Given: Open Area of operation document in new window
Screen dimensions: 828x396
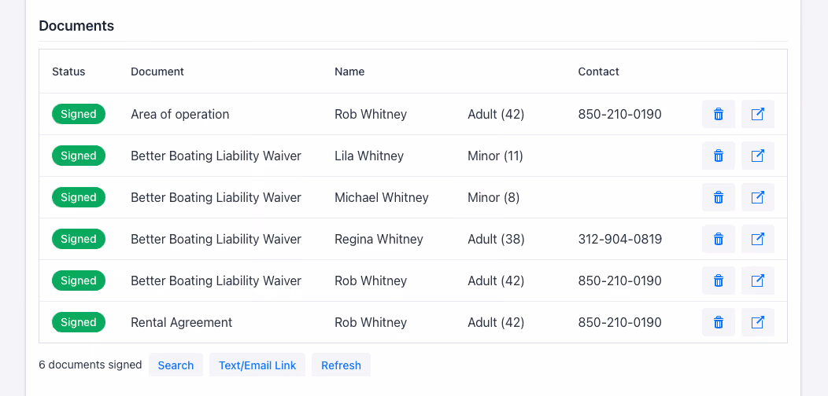Looking at the screenshot, I should pyautogui.click(x=758, y=114).
